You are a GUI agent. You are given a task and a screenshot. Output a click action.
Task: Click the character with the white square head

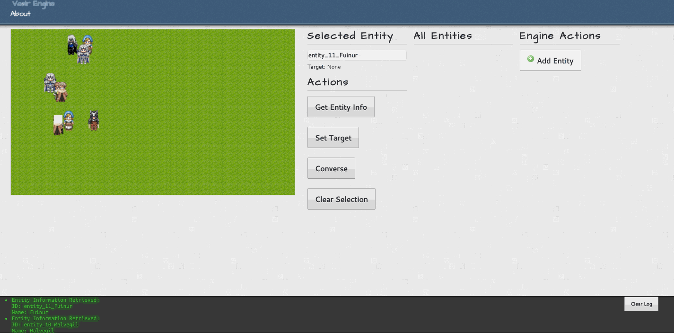[58, 125]
